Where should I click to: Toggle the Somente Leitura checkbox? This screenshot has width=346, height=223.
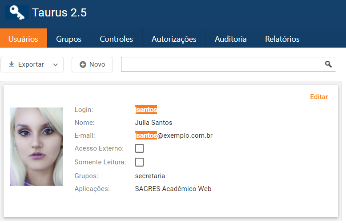click(x=139, y=162)
